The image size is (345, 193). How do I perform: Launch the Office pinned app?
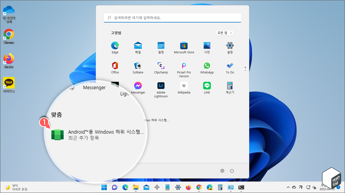click(x=115, y=68)
